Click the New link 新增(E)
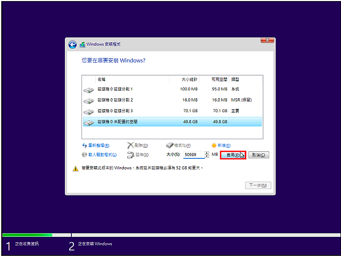This screenshot has width=341, height=256. pyautogui.click(x=224, y=146)
